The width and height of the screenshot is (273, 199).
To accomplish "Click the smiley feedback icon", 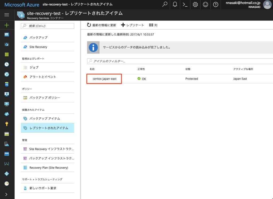I will [206, 5].
